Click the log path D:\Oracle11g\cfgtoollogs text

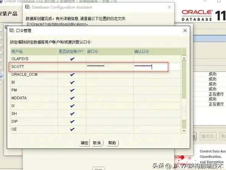[x=57, y=24]
